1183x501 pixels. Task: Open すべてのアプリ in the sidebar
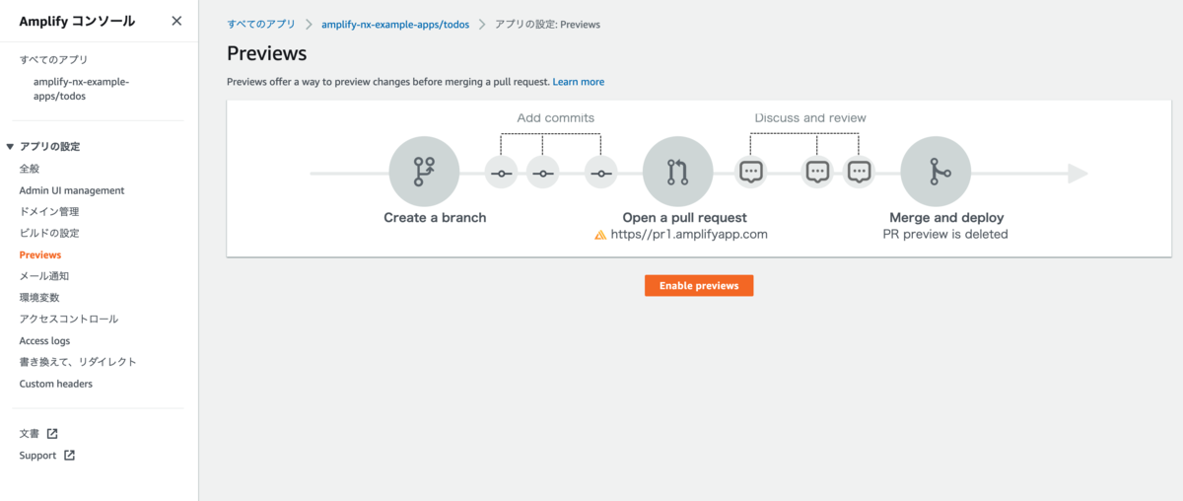point(54,60)
